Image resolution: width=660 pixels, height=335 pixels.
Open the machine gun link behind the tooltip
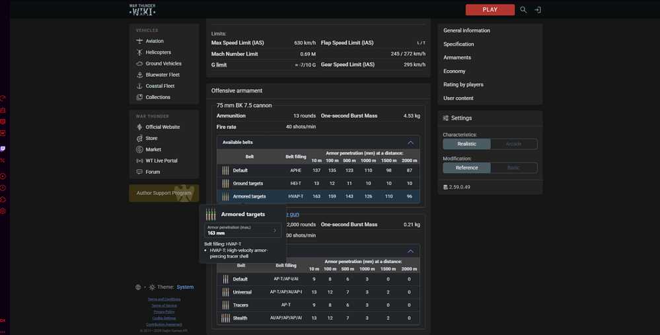coord(293,214)
